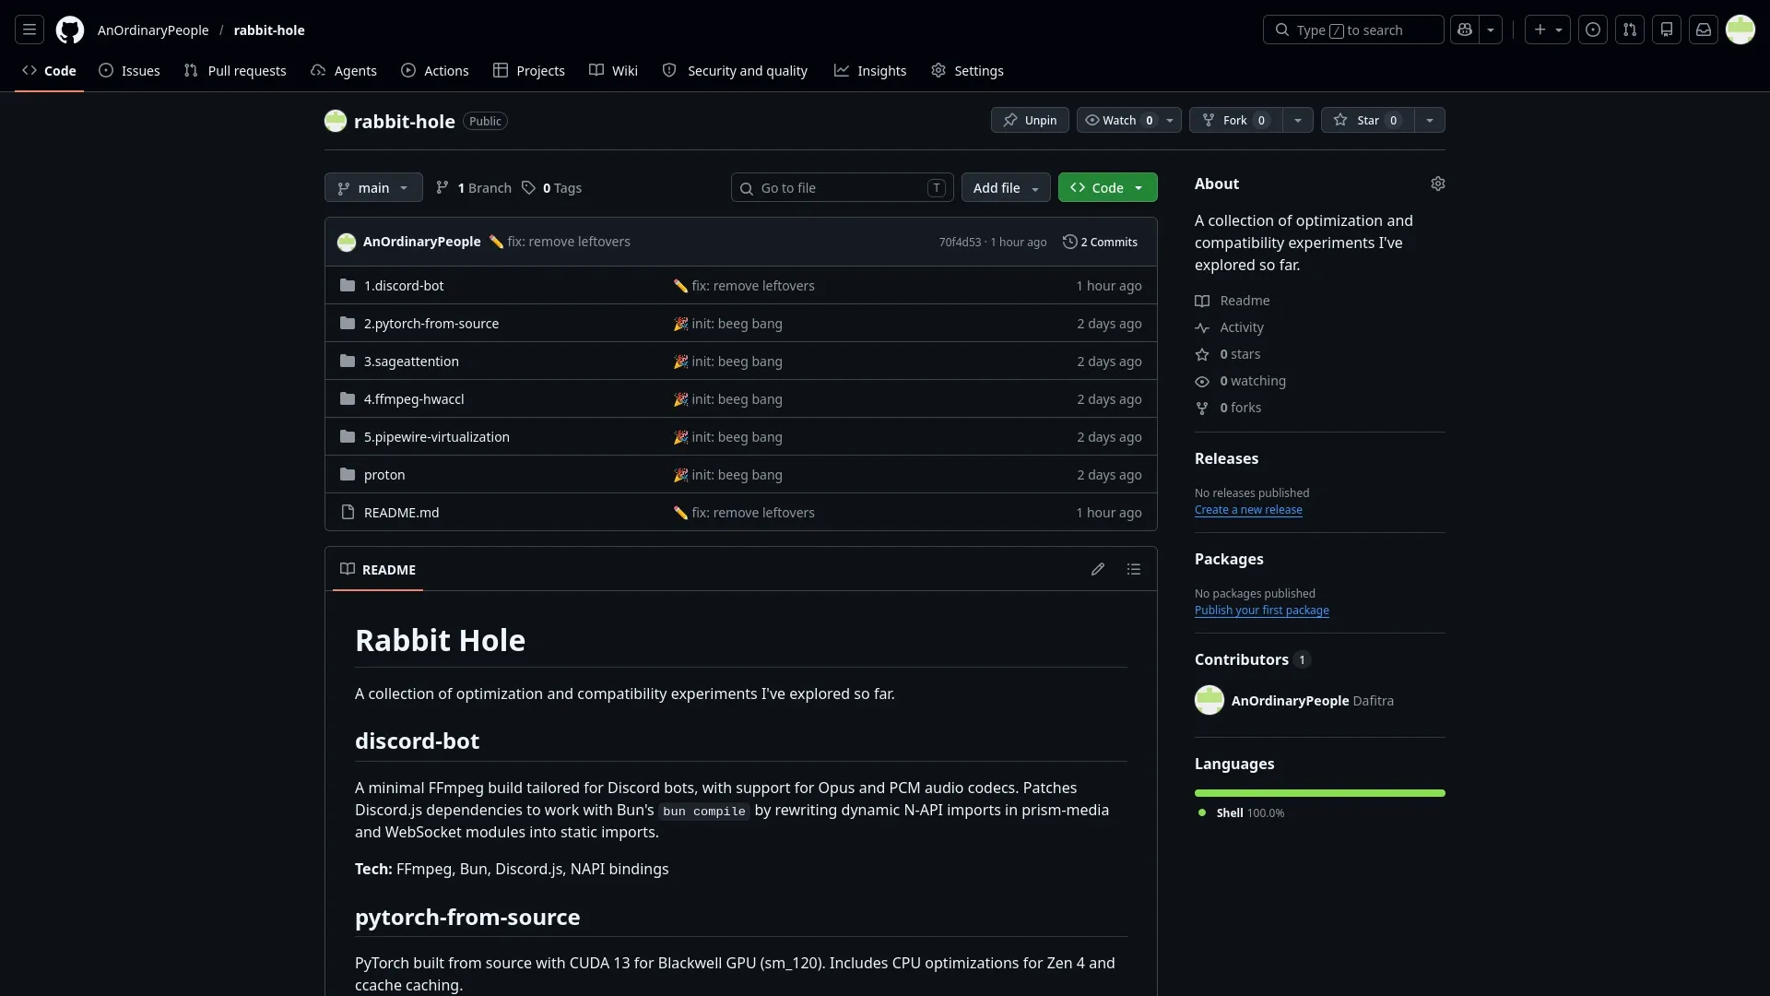Open the repositories icon in the top bar
This screenshot has width=1770, height=996.
tap(1667, 30)
